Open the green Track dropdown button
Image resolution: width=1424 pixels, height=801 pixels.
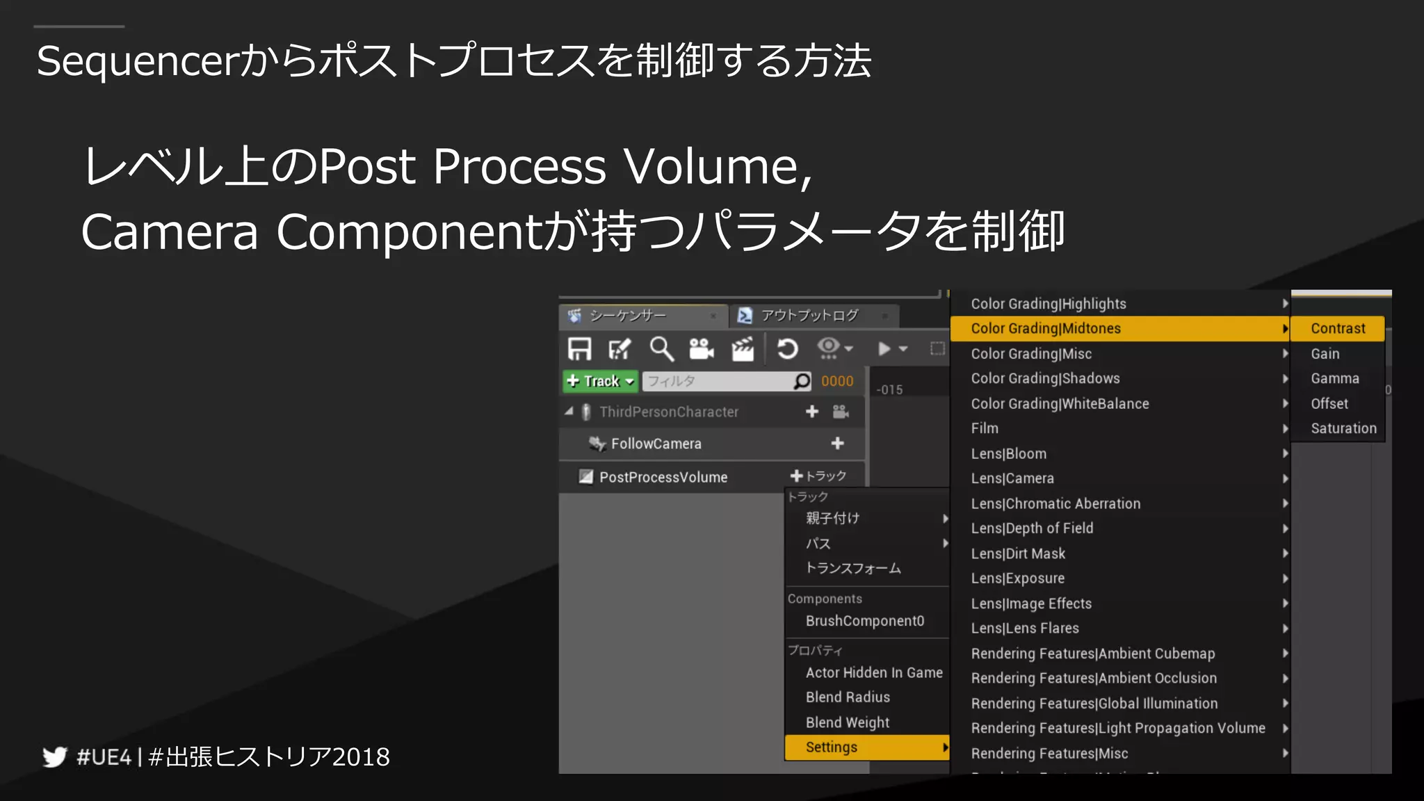tap(600, 381)
